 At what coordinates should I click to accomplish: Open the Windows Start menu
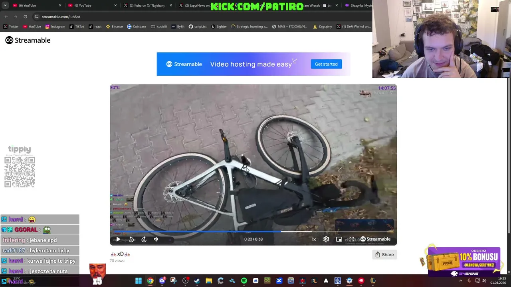tap(139, 281)
